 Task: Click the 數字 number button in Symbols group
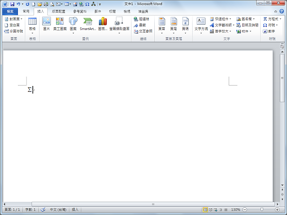269,31
